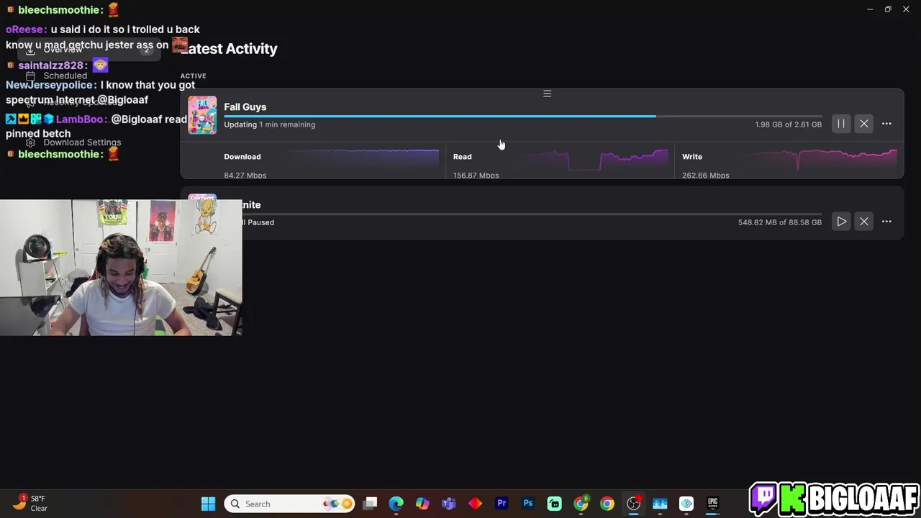Click the drag handle above Fall Guys
The width and height of the screenshot is (921, 518).
547,94
